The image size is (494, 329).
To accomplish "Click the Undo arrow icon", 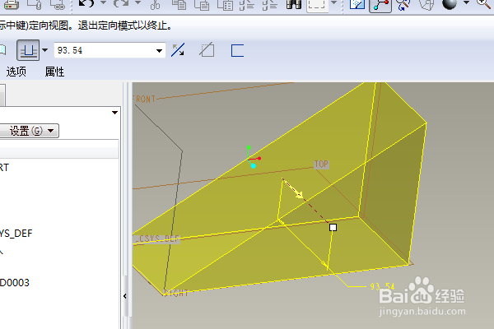I will [86, 4].
